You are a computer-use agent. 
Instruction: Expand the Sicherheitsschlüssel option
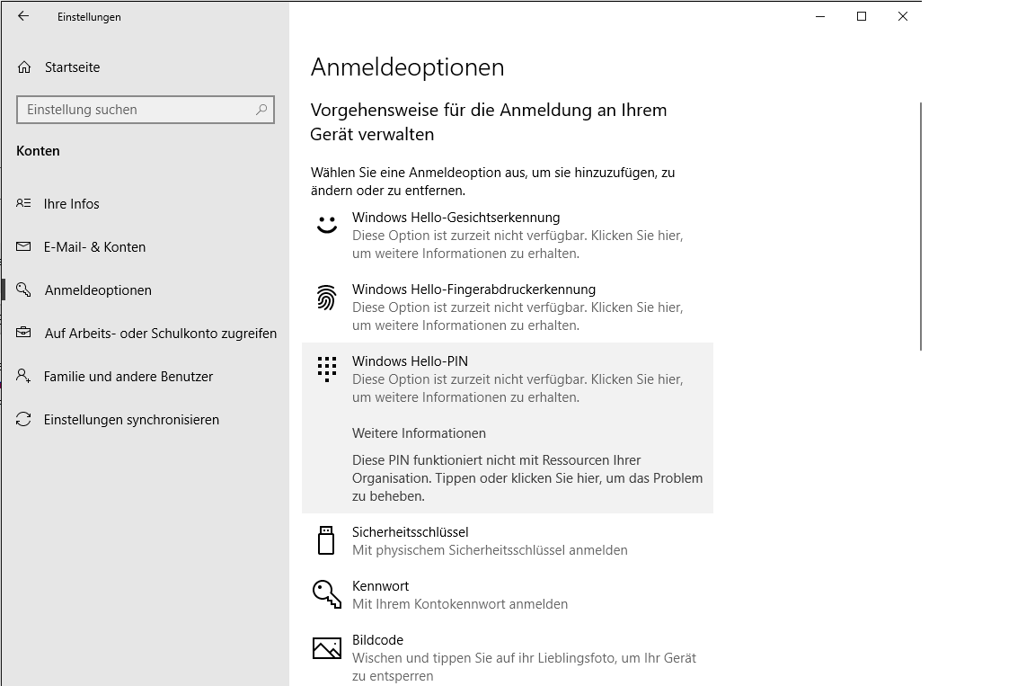pyautogui.click(x=508, y=540)
